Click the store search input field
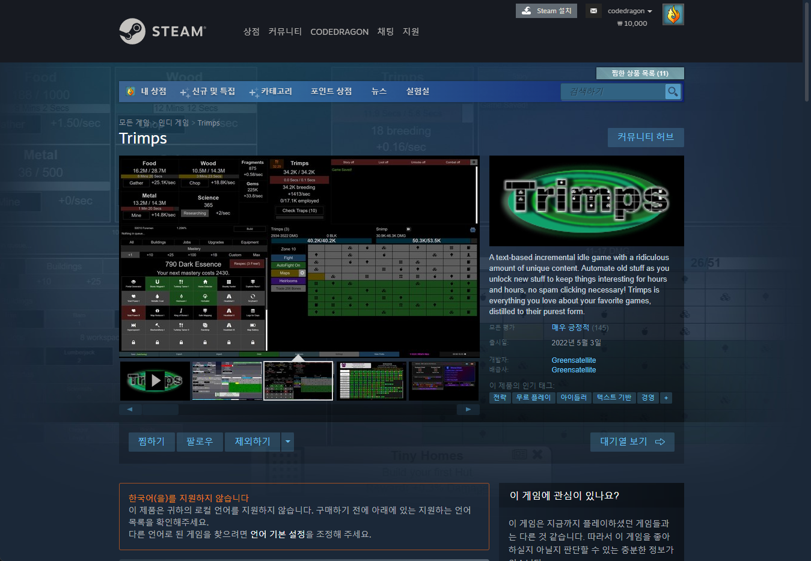The image size is (811, 561). (x=613, y=91)
